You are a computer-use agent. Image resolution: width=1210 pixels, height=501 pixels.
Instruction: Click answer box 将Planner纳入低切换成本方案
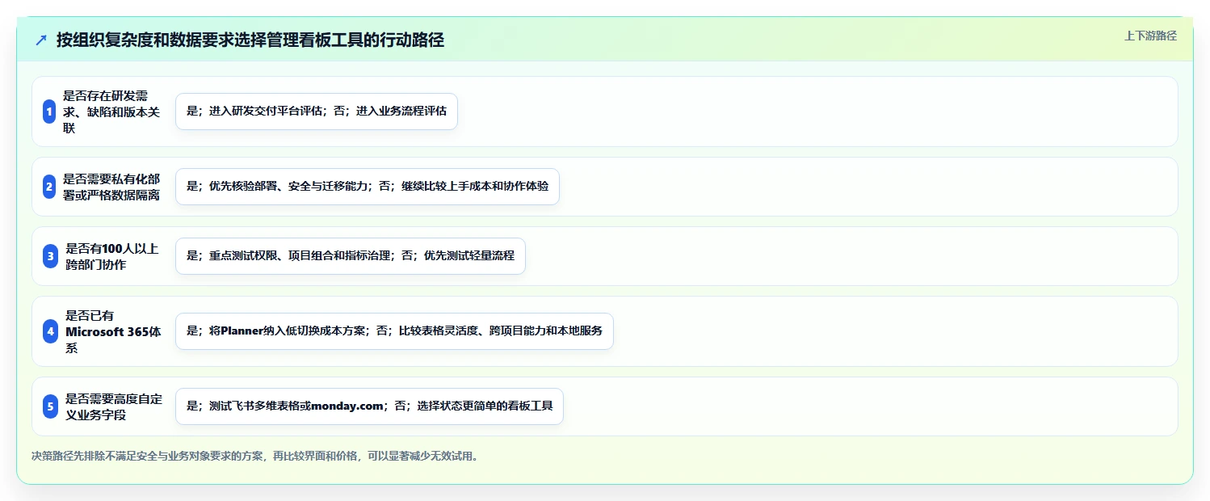(x=394, y=331)
